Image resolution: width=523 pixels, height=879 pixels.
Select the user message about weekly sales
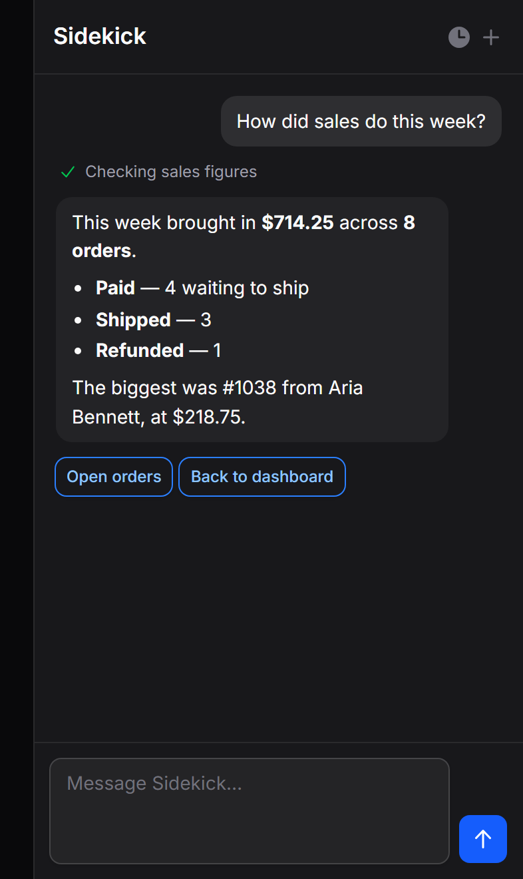coord(361,121)
